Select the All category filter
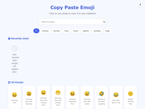The width and height of the screenshot is (145, 109). [x=36, y=31]
